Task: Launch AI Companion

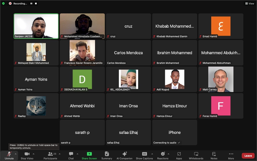Action: tap(124, 155)
